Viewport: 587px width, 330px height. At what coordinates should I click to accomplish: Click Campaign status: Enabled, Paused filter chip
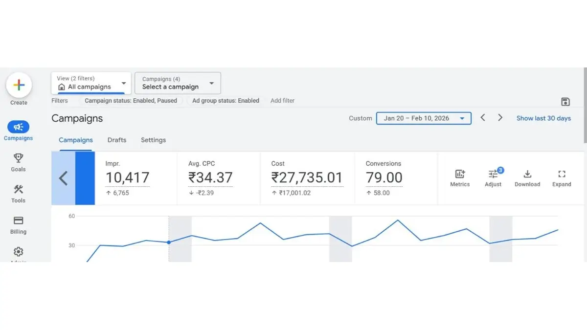coord(131,101)
